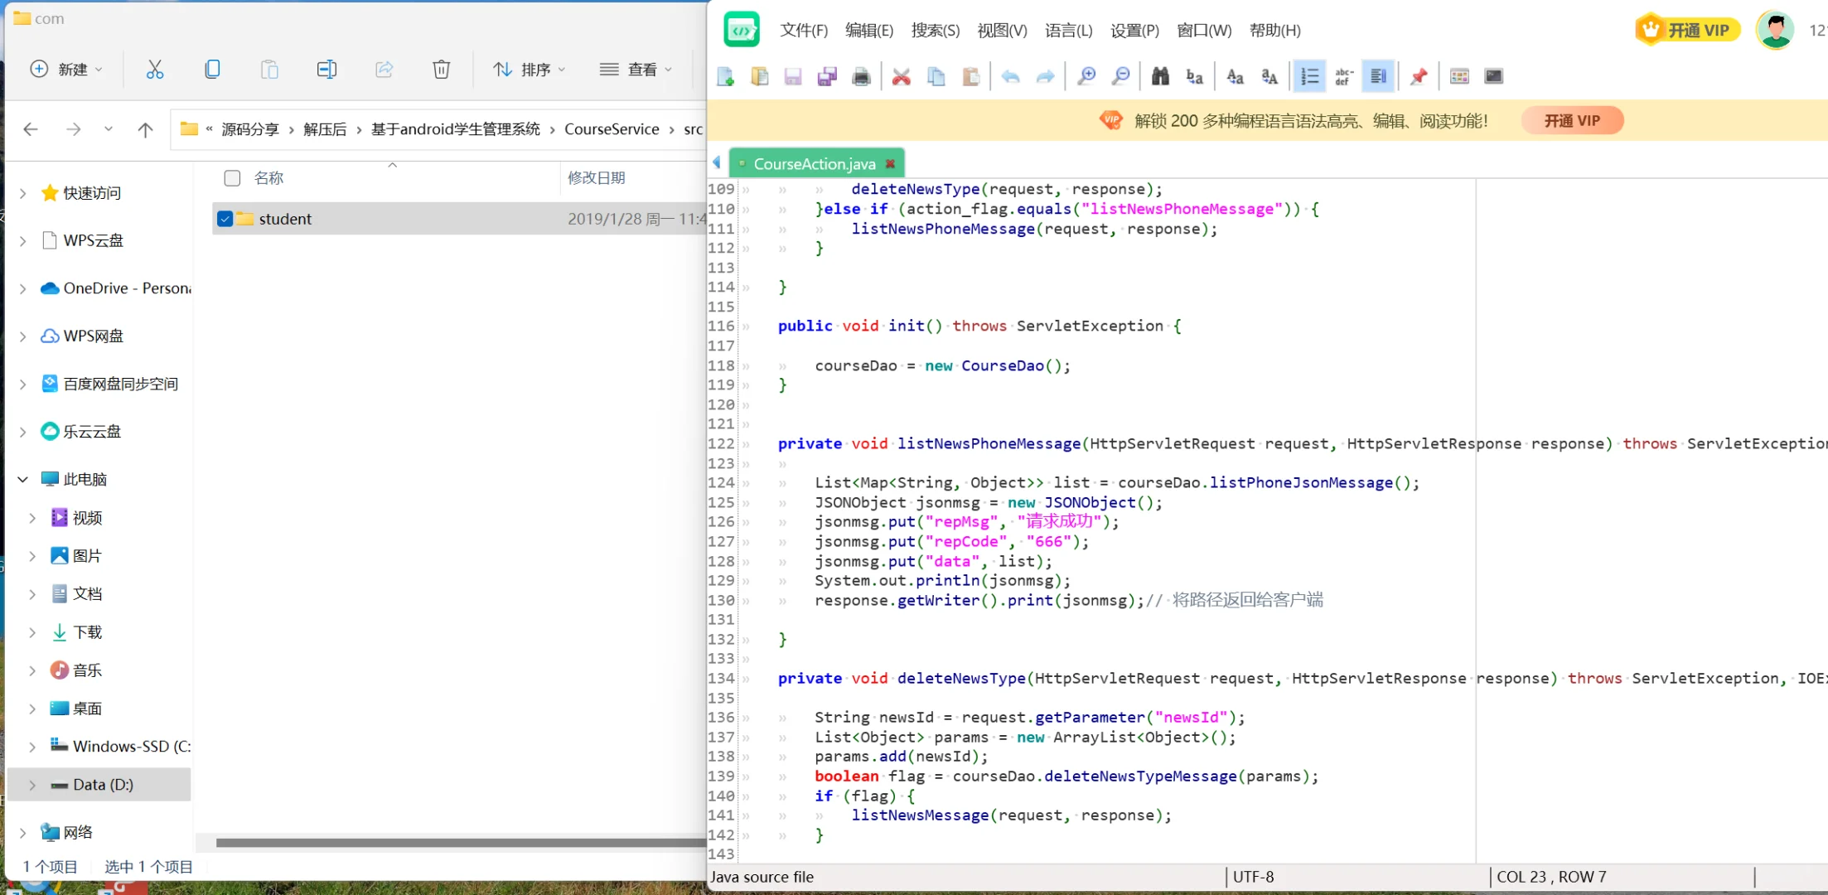Click the zoom in magnifier icon
This screenshot has width=1828, height=895.
[x=1086, y=76]
